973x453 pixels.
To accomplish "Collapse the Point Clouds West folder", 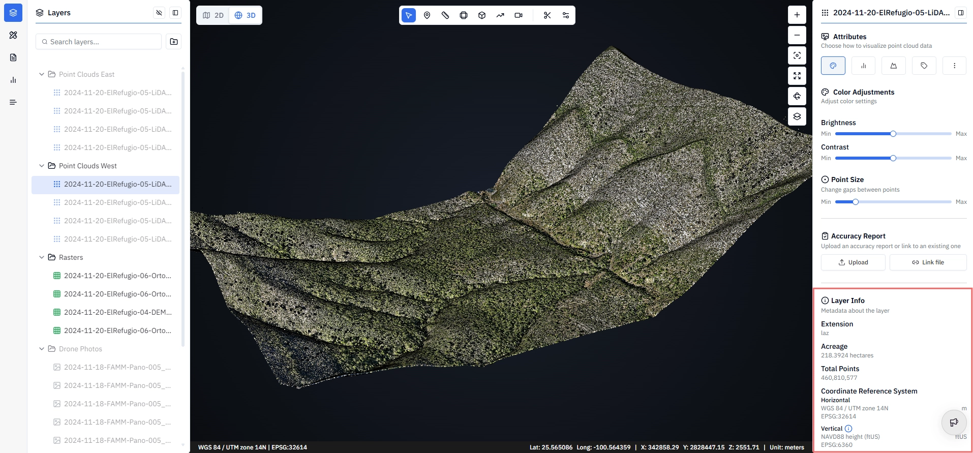I will (42, 166).
